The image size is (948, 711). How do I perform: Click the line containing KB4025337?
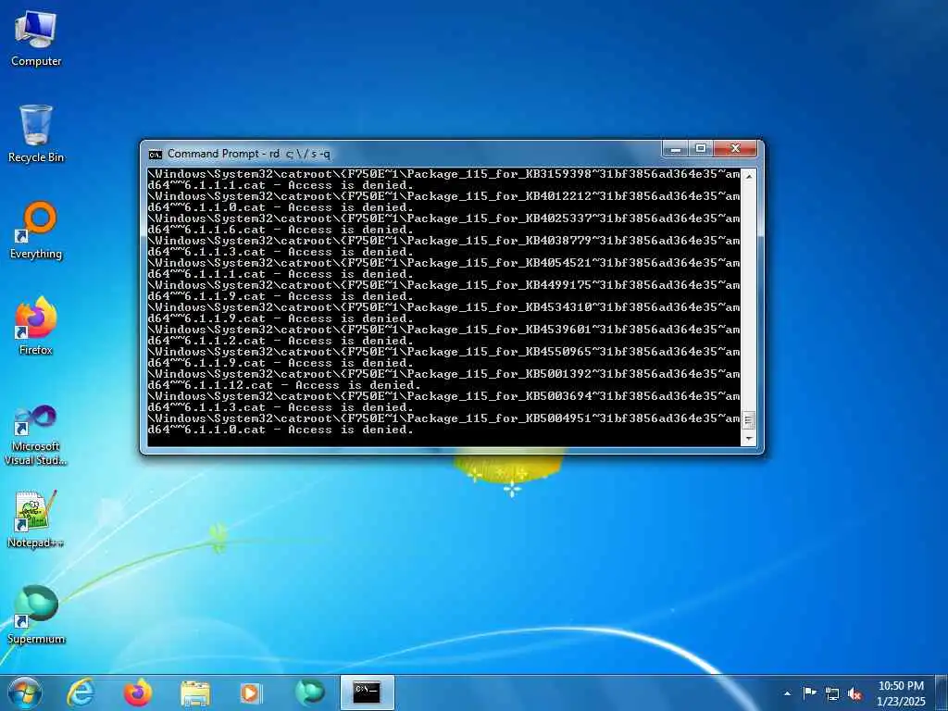tap(443, 218)
